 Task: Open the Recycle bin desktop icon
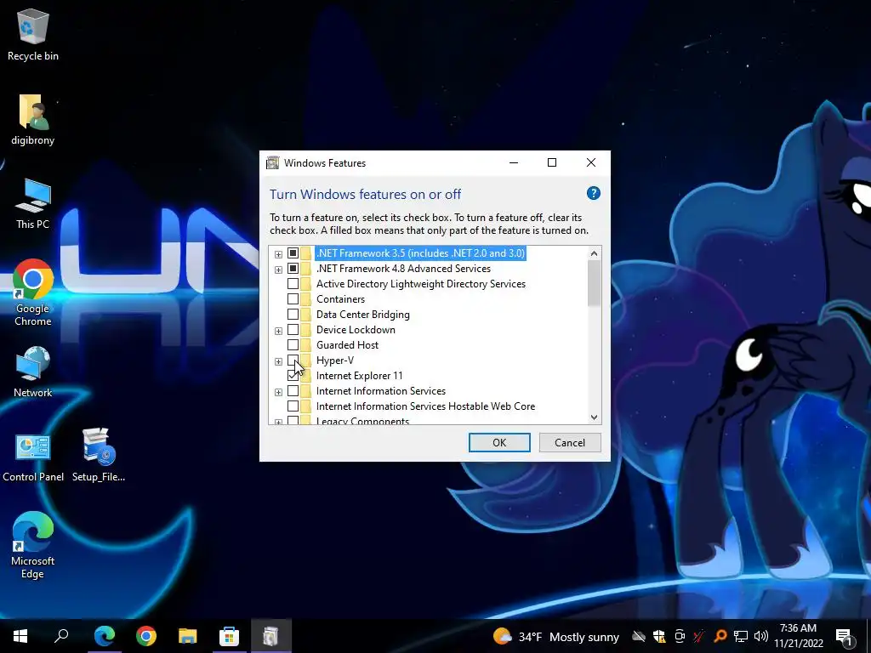pyautogui.click(x=33, y=35)
